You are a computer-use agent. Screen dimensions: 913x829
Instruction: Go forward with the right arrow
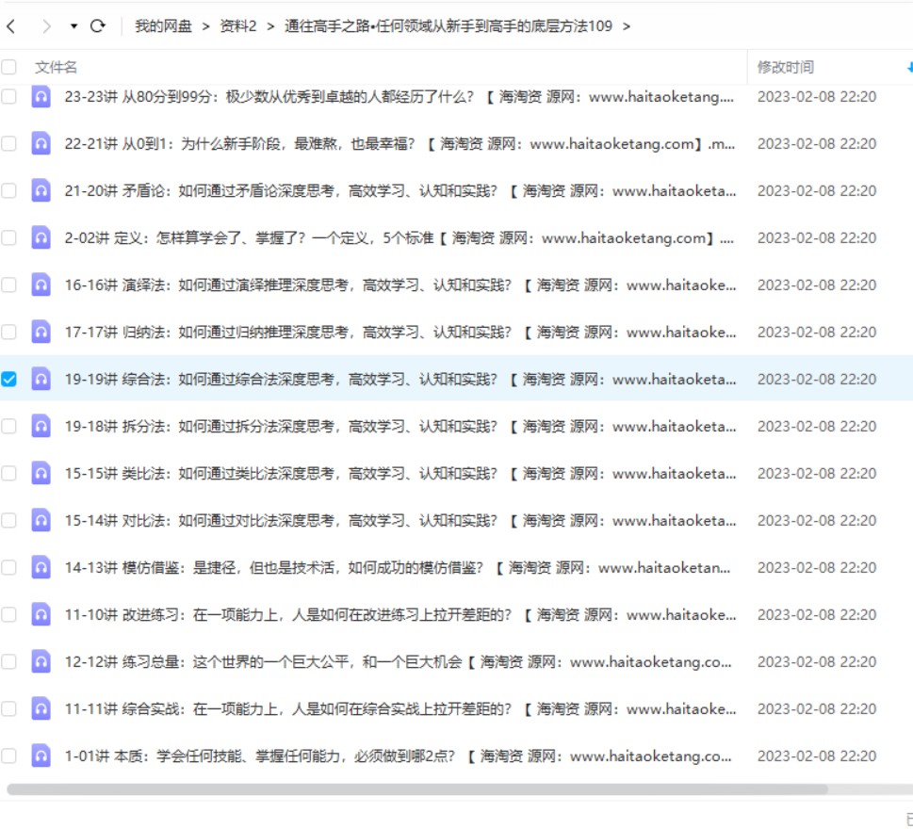tap(46, 26)
